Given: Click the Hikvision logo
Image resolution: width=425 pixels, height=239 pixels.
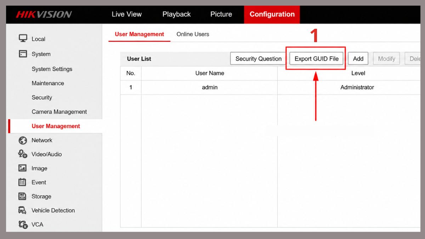Looking at the screenshot, I should [x=44, y=14].
